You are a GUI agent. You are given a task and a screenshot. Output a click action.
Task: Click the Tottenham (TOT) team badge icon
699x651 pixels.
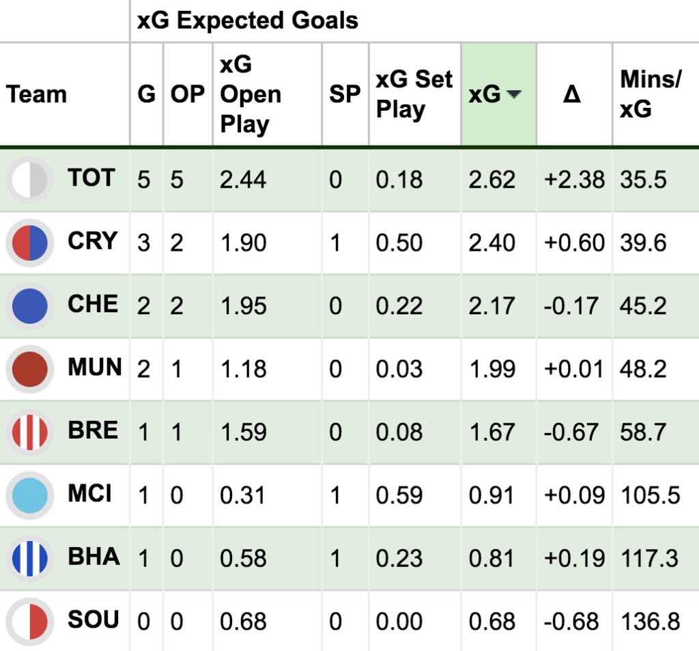(29, 180)
